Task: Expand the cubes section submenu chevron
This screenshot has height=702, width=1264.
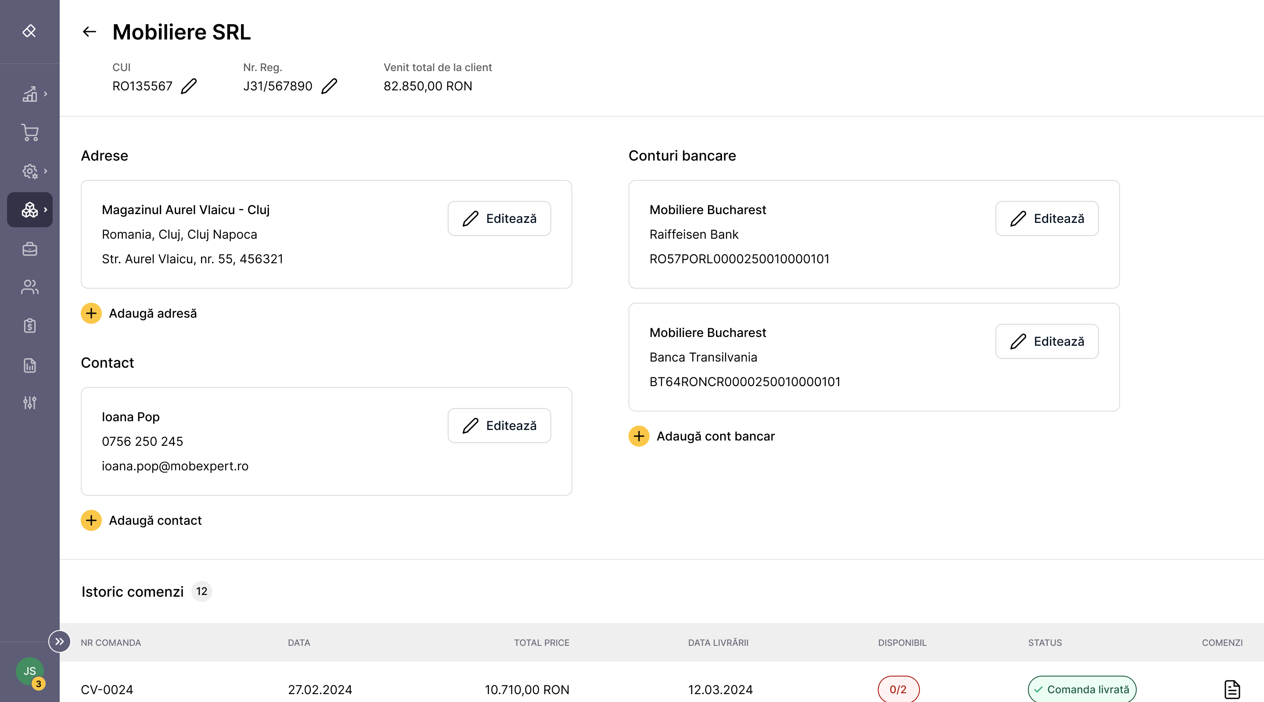Action: pos(46,209)
